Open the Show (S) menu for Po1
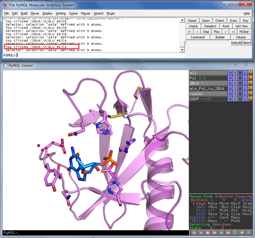 pos(235,78)
